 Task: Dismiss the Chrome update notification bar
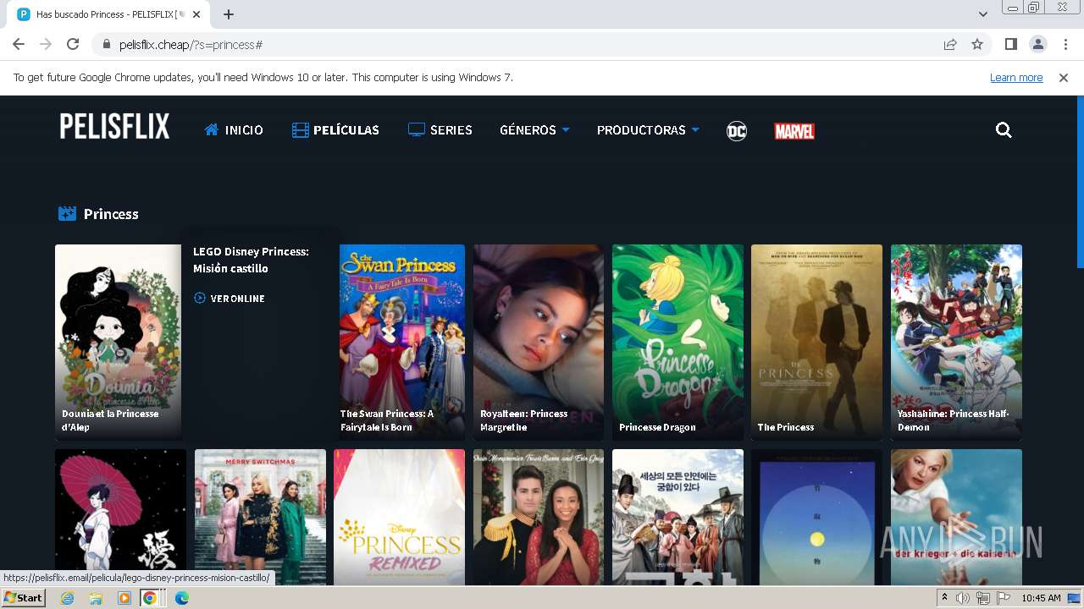pos(1064,78)
